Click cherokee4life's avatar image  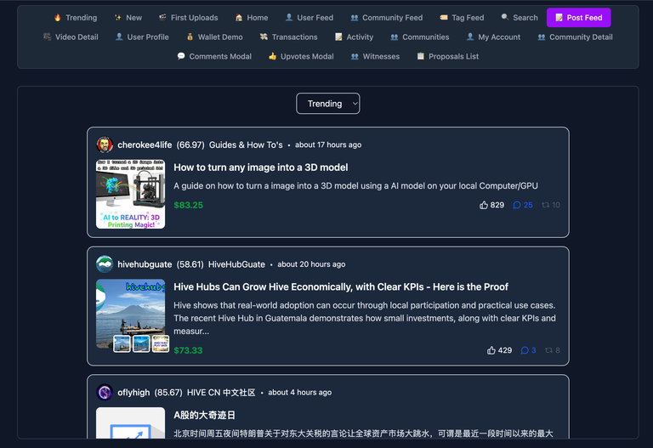coord(105,145)
